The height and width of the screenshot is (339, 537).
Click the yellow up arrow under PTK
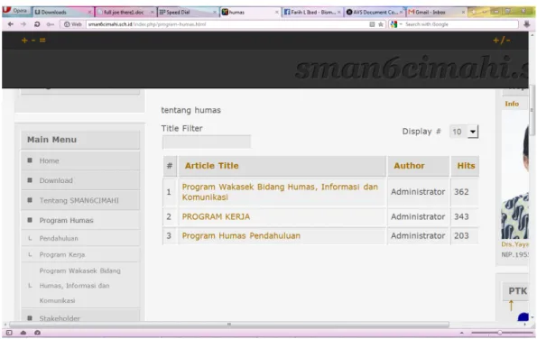(x=511, y=305)
